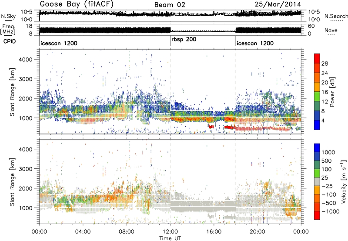Image resolution: width=348 pixels, height=241 pixels.
Task: Click the "1000" range tick of the velocity panel
Action: coord(25,208)
